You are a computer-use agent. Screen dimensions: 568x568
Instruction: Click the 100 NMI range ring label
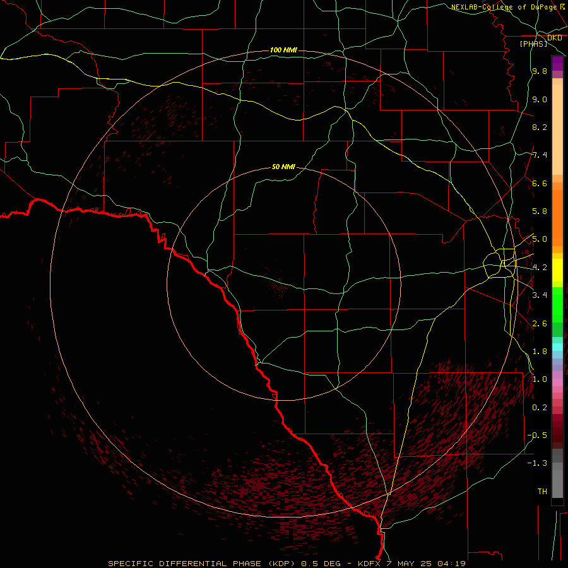[x=283, y=50]
